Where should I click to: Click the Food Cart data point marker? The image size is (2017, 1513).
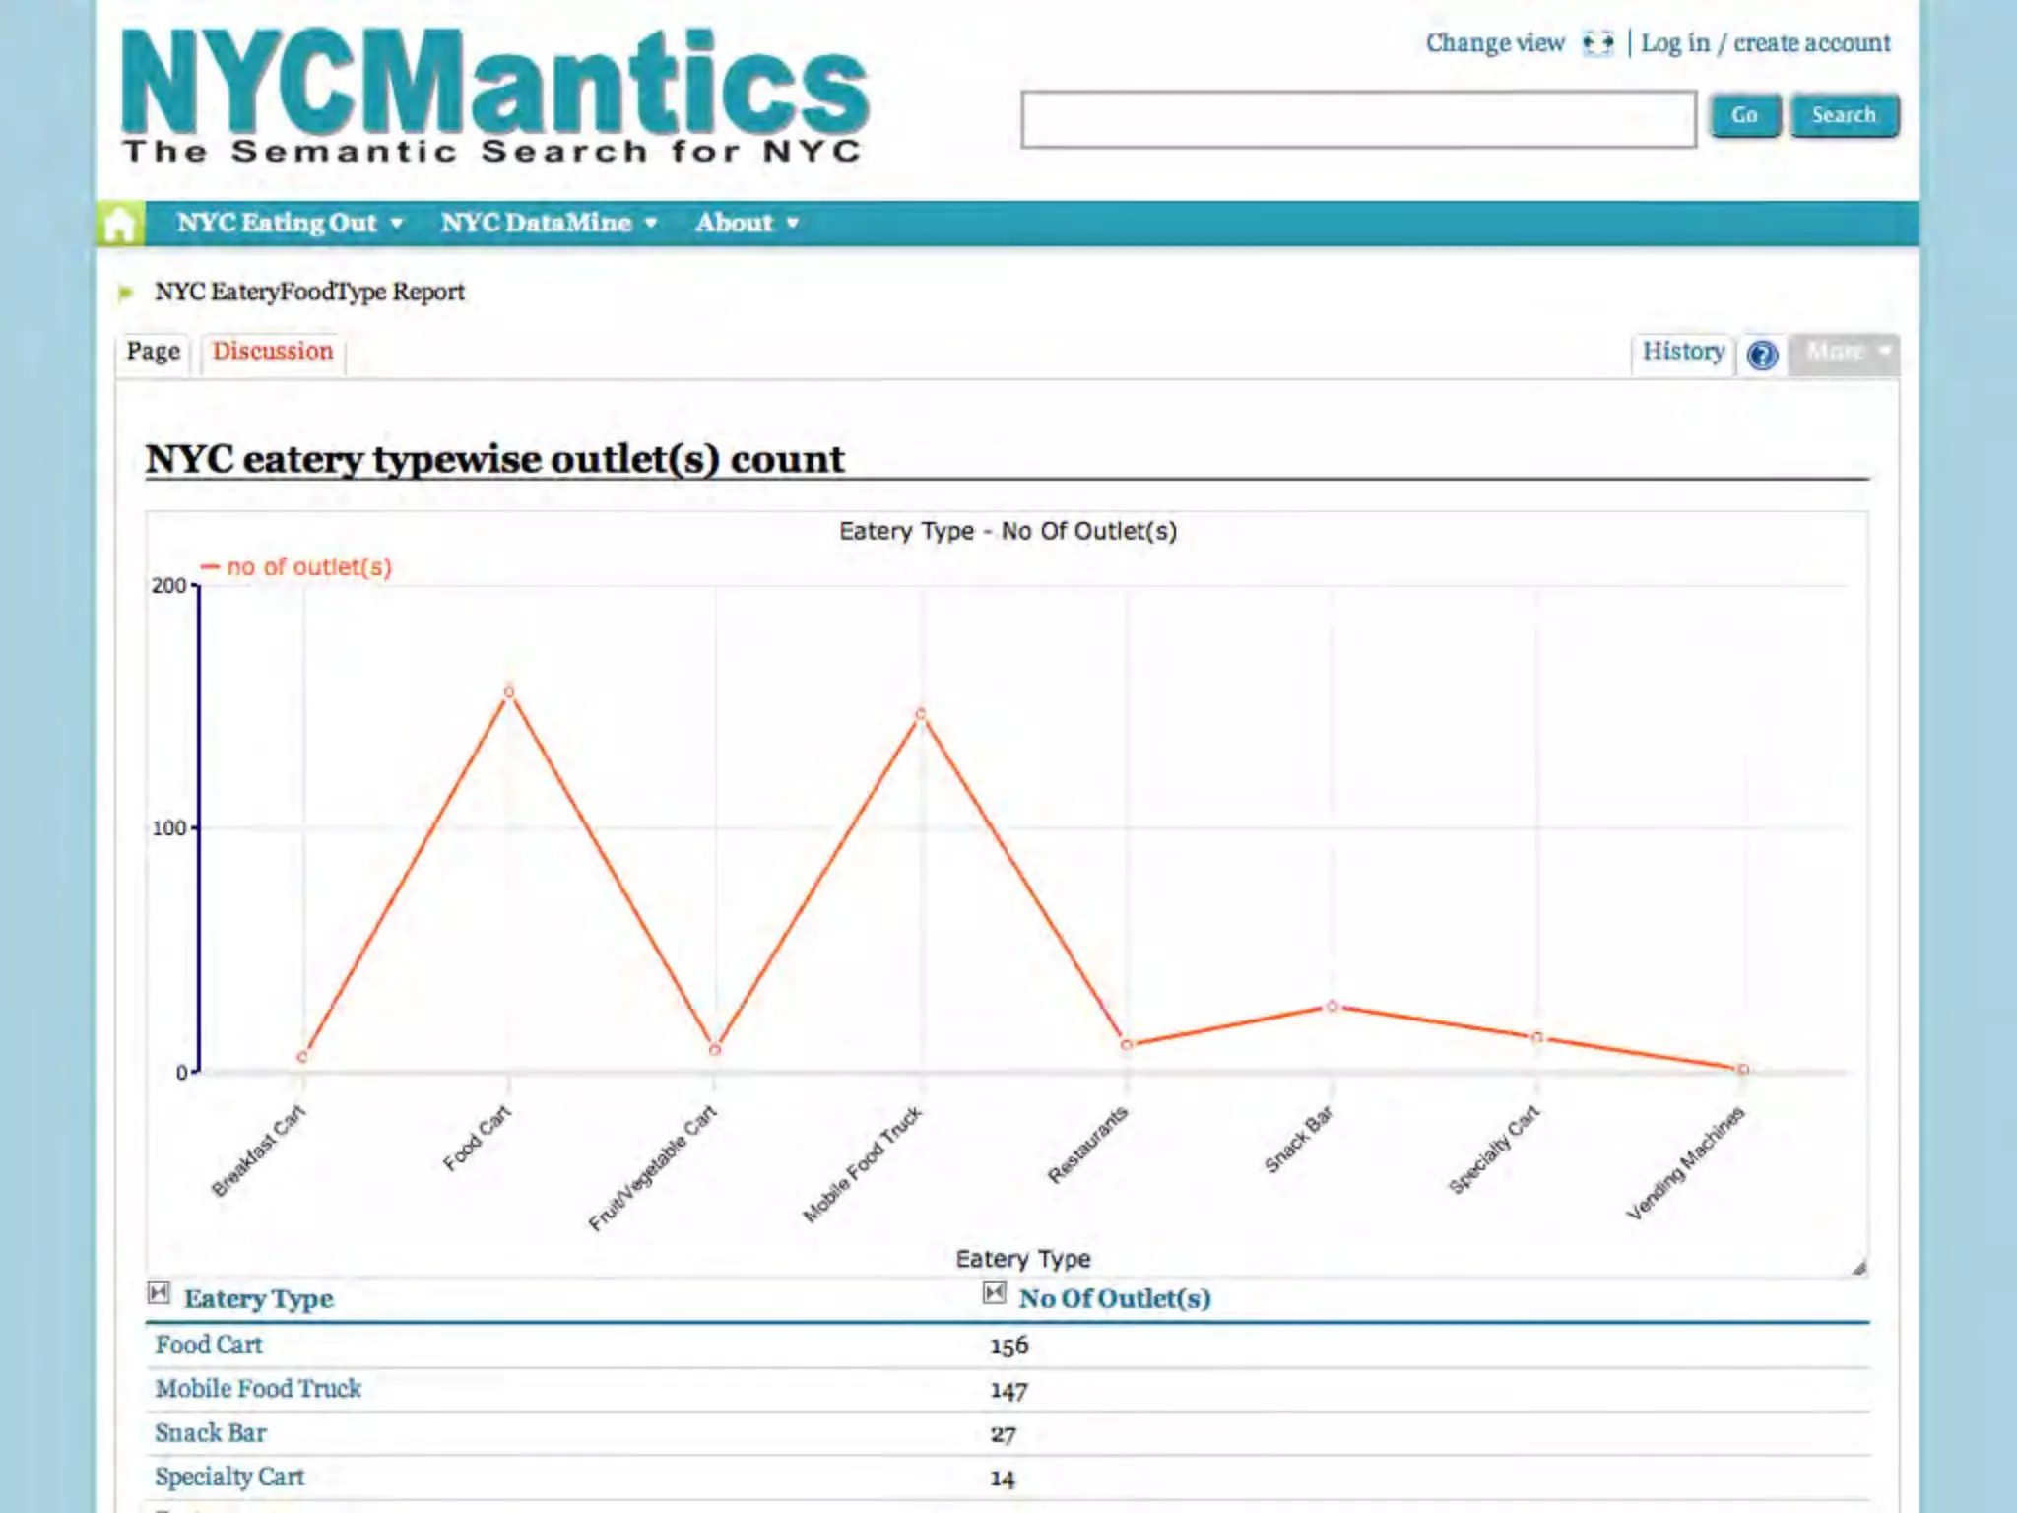pos(509,692)
